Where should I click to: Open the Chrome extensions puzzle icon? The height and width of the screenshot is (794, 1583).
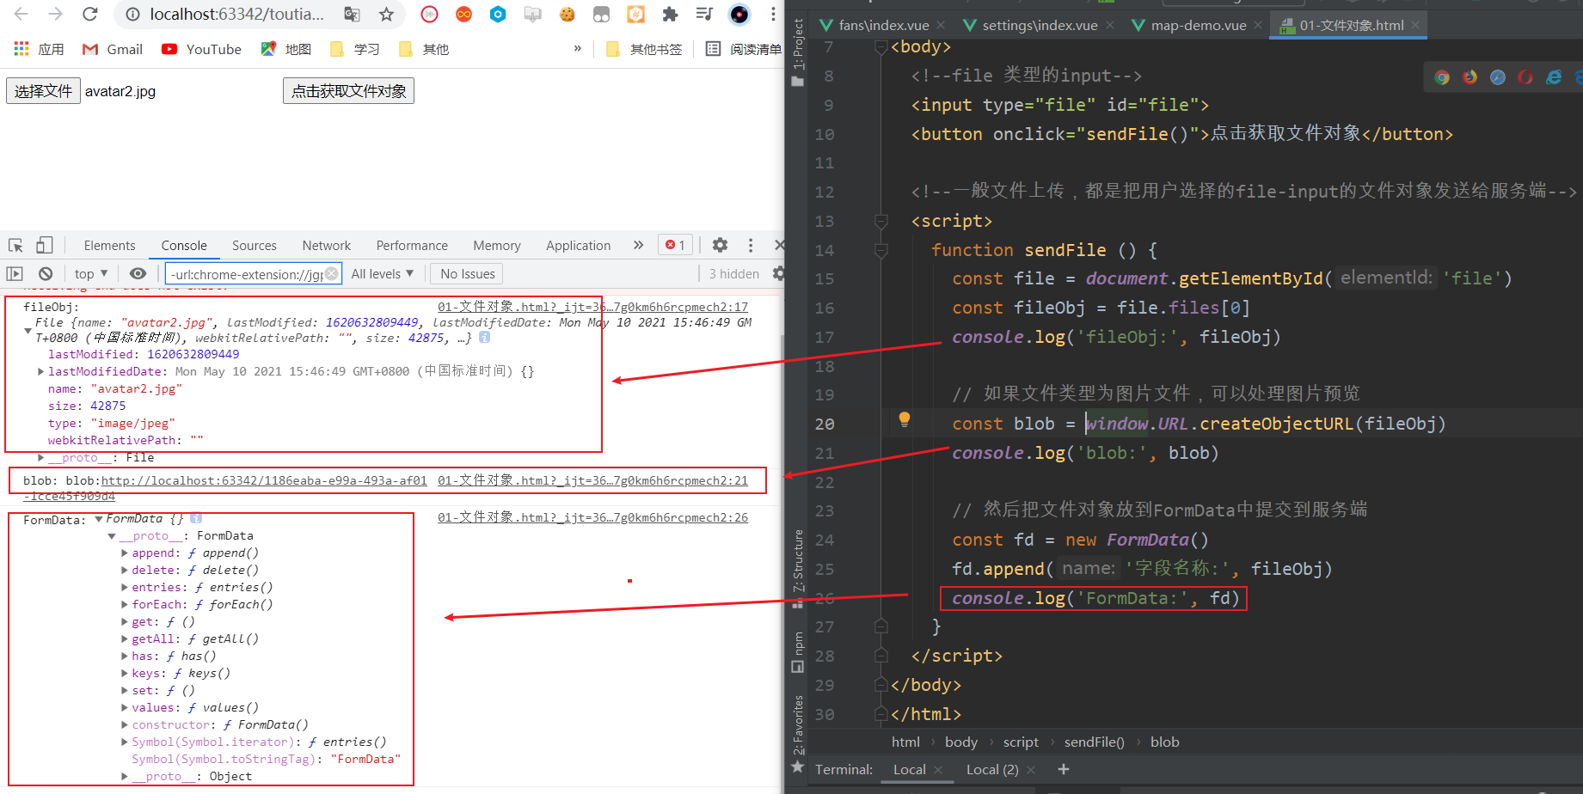tap(670, 14)
